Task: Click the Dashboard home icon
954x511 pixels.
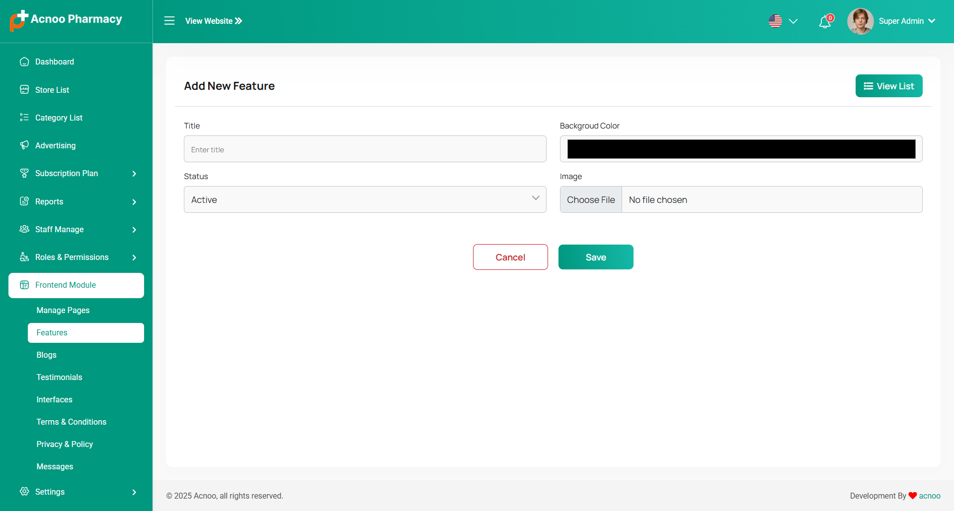Action: tap(24, 62)
